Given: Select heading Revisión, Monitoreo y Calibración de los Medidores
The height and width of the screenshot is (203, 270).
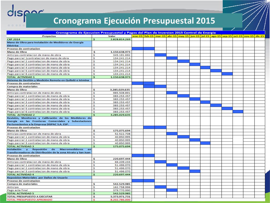Looking at the screenshot, I should (49, 121).
